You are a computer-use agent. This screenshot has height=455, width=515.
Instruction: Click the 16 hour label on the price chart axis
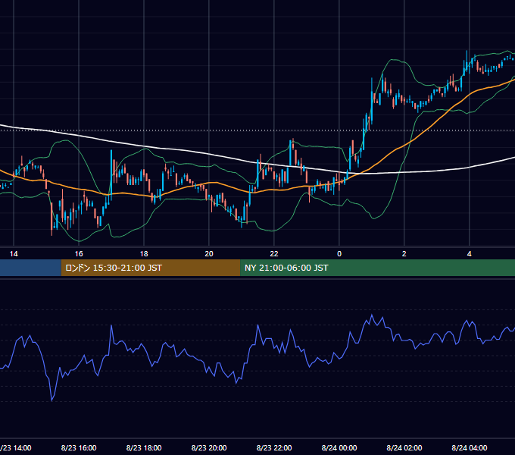[79, 254]
